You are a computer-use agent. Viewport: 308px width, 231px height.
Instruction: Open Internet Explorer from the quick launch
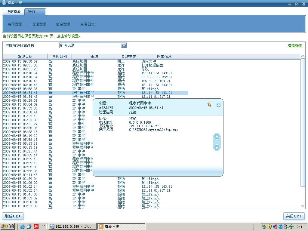(22, 226)
